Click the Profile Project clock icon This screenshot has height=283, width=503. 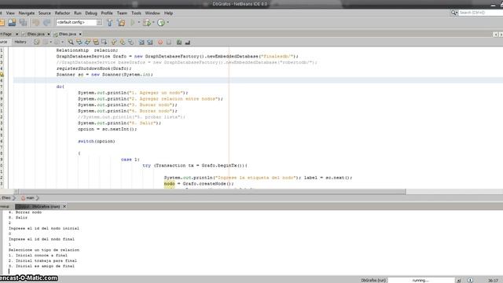click(x=161, y=23)
